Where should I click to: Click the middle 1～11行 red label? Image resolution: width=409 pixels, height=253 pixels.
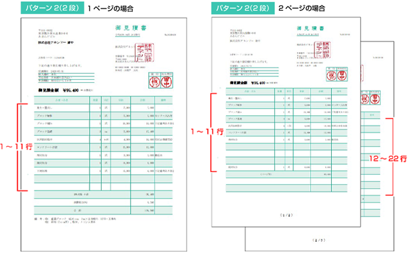click(x=207, y=131)
